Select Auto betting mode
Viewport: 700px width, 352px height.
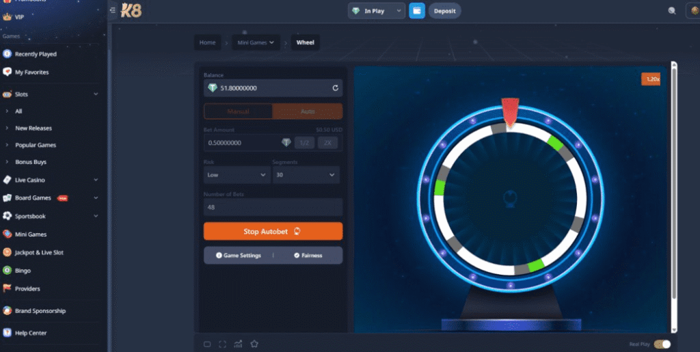[x=308, y=111]
